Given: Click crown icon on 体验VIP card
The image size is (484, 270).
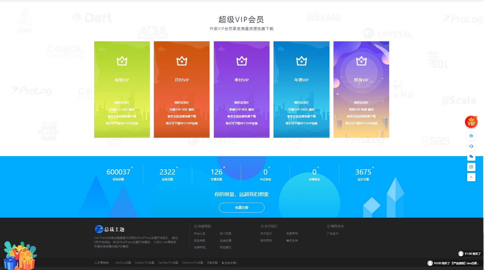Looking at the screenshot, I should pyautogui.click(x=122, y=61).
